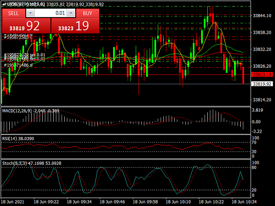Click the MACD scale value -3.22
The width and height of the screenshot is (275, 206).
point(257,131)
